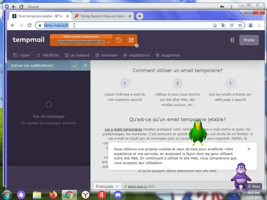Open the Prime button
The image size is (267, 200).
(x=249, y=40)
